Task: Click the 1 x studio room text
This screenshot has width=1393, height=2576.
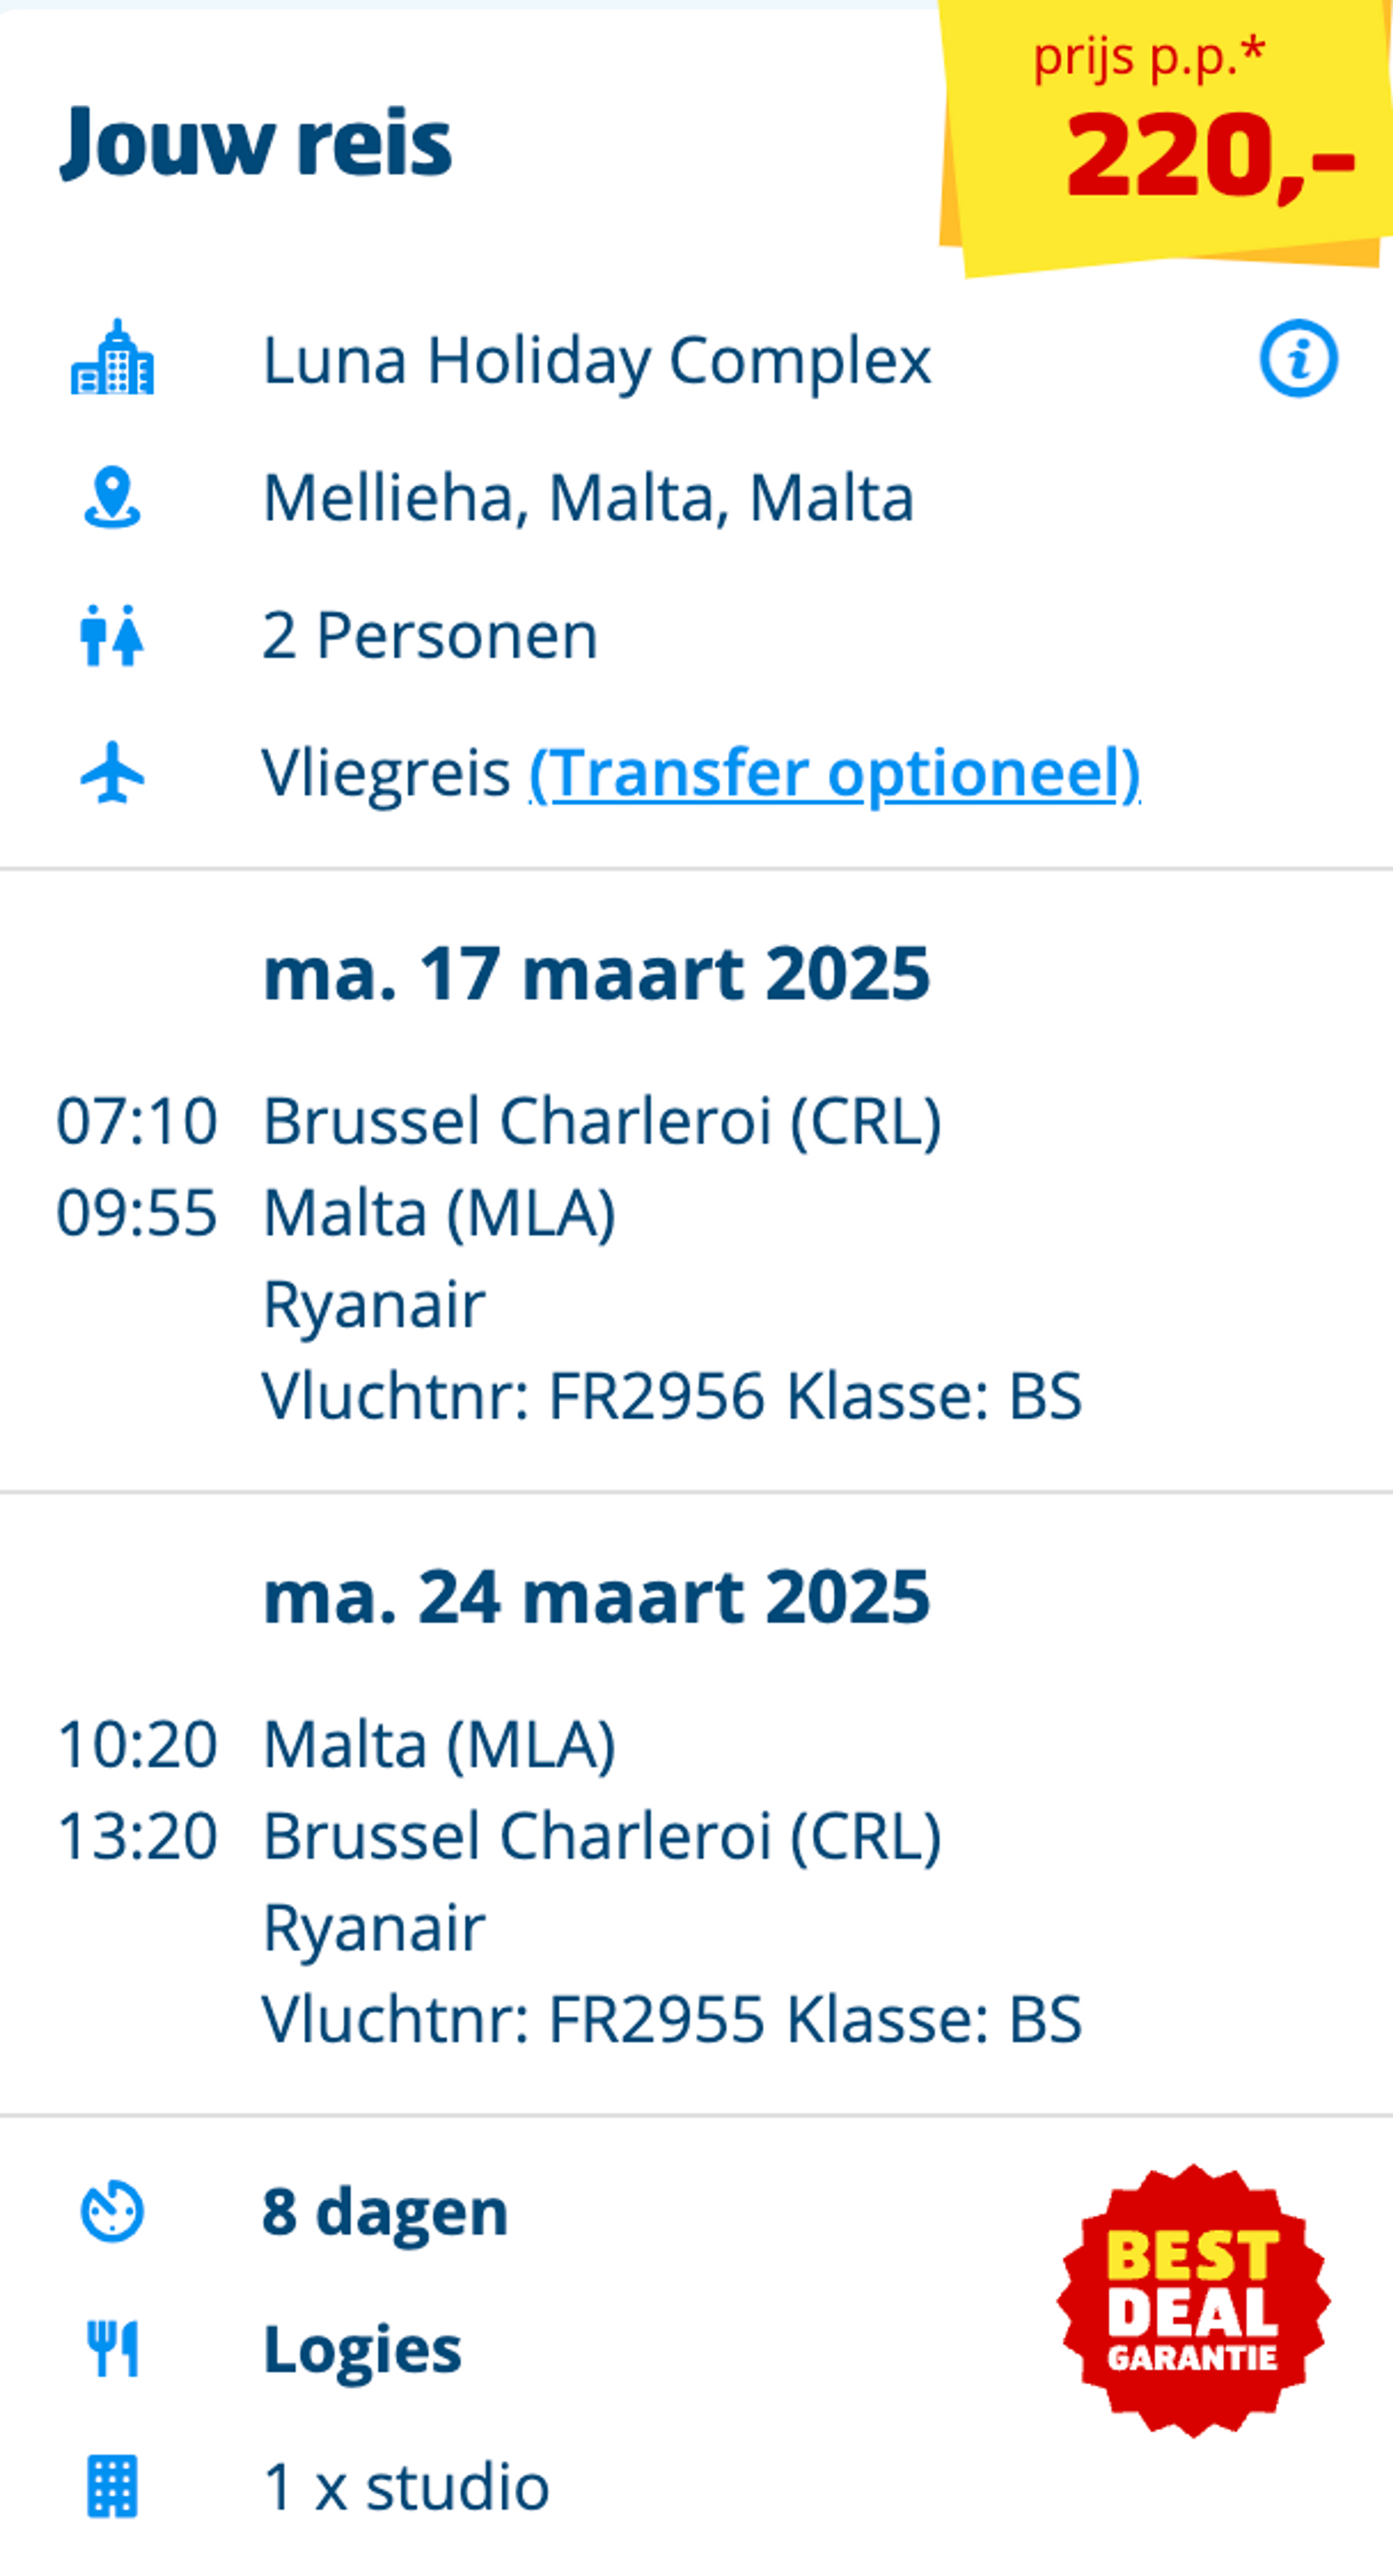Action: click(x=406, y=2486)
